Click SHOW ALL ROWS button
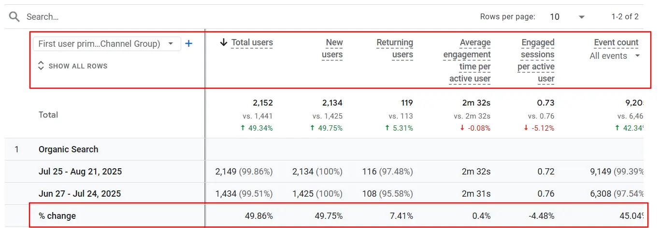 tap(78, 66)
